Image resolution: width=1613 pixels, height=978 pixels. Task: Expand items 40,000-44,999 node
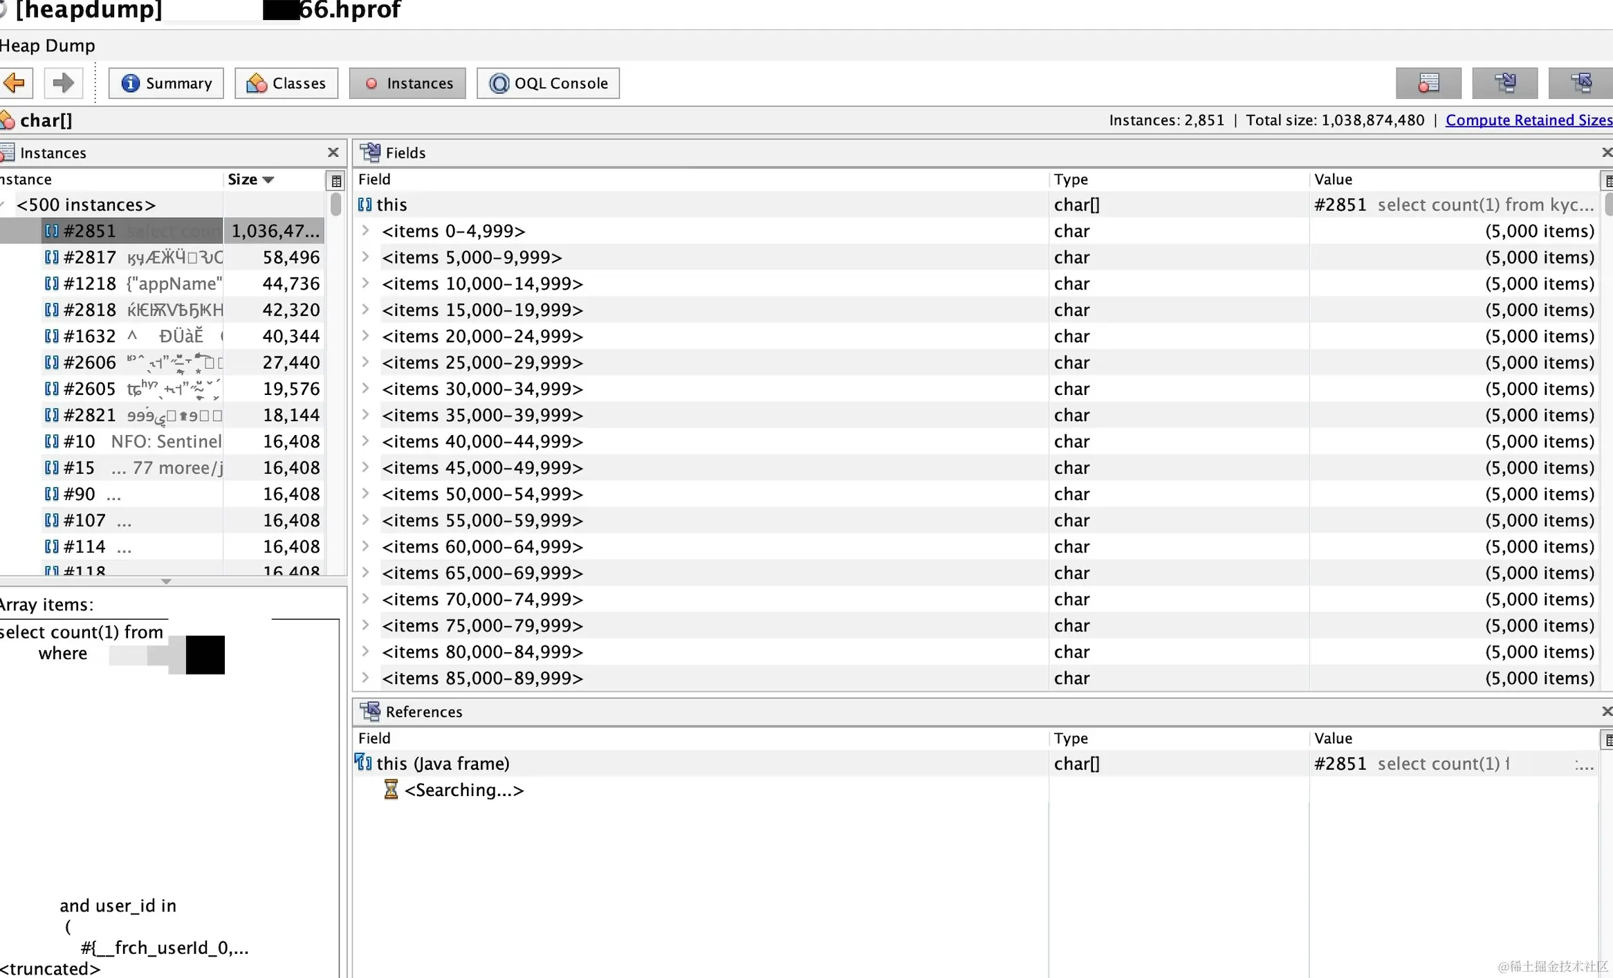click(366, 441)
